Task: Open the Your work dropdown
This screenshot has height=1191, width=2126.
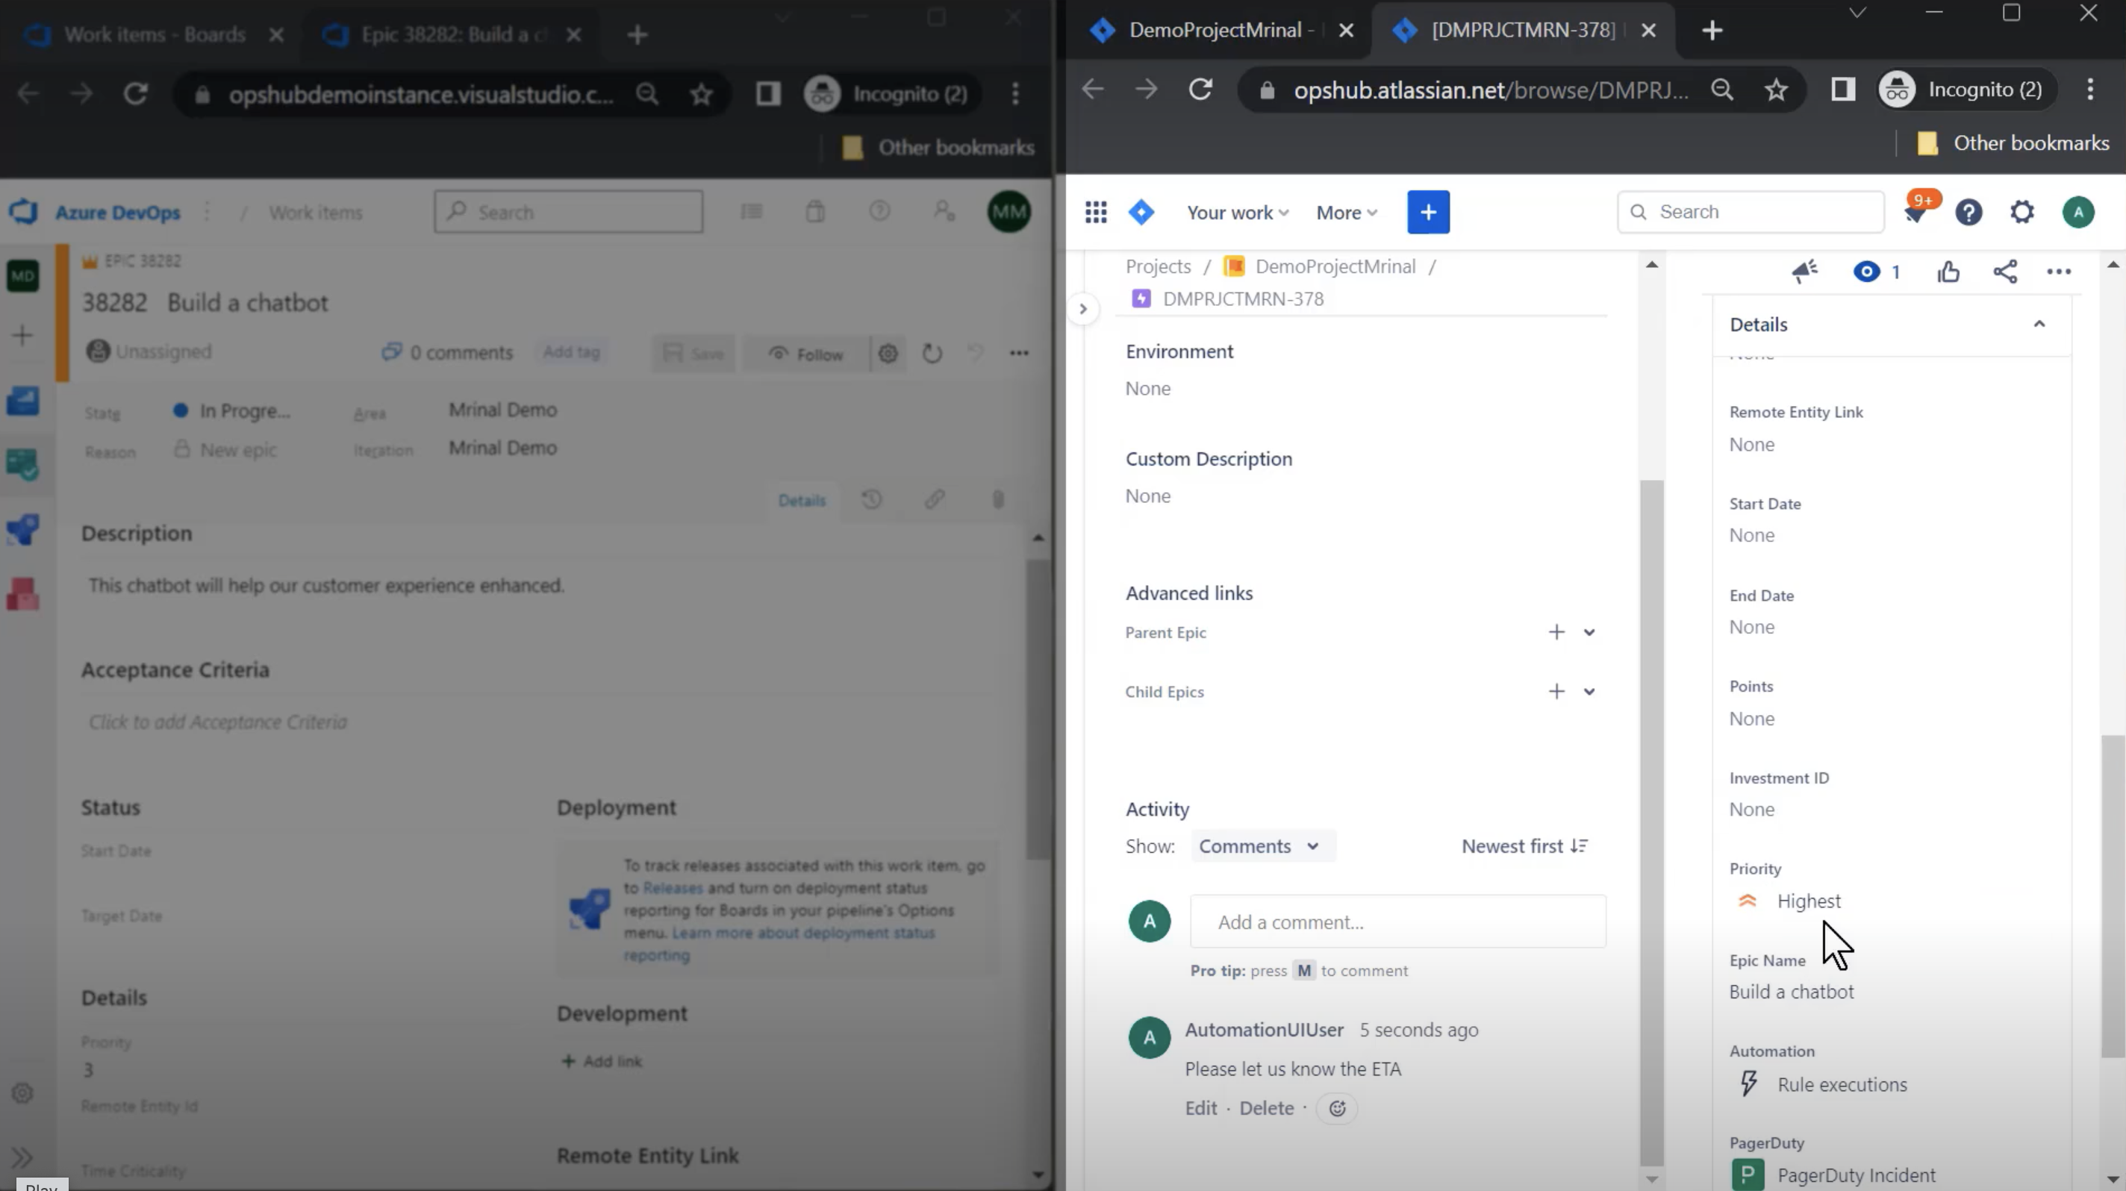Action: click(x=1237, y=213)
